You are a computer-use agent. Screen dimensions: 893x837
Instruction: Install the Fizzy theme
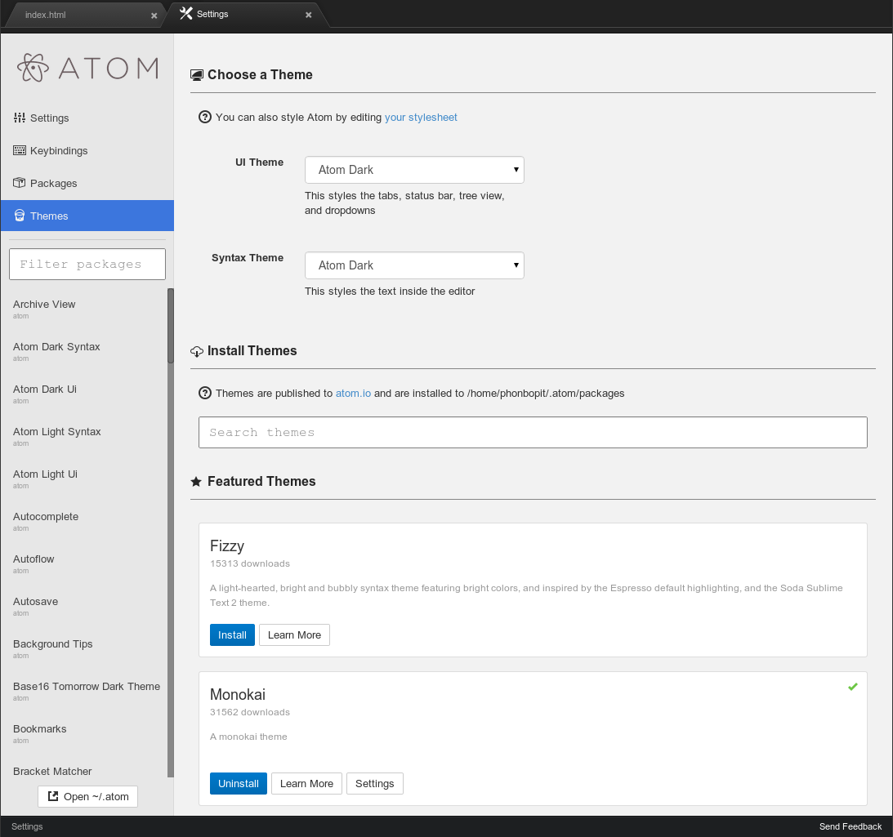tap(232, 634)
